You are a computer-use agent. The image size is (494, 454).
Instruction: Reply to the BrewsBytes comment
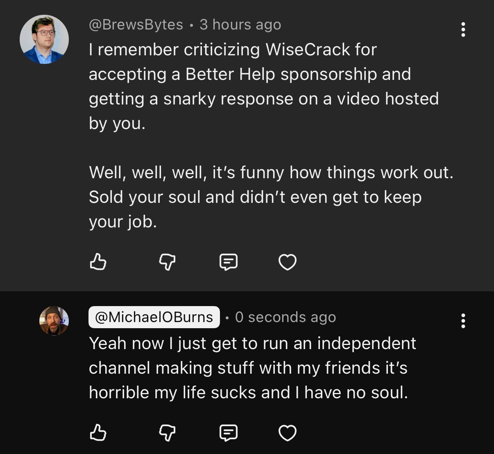click(228, 262)
